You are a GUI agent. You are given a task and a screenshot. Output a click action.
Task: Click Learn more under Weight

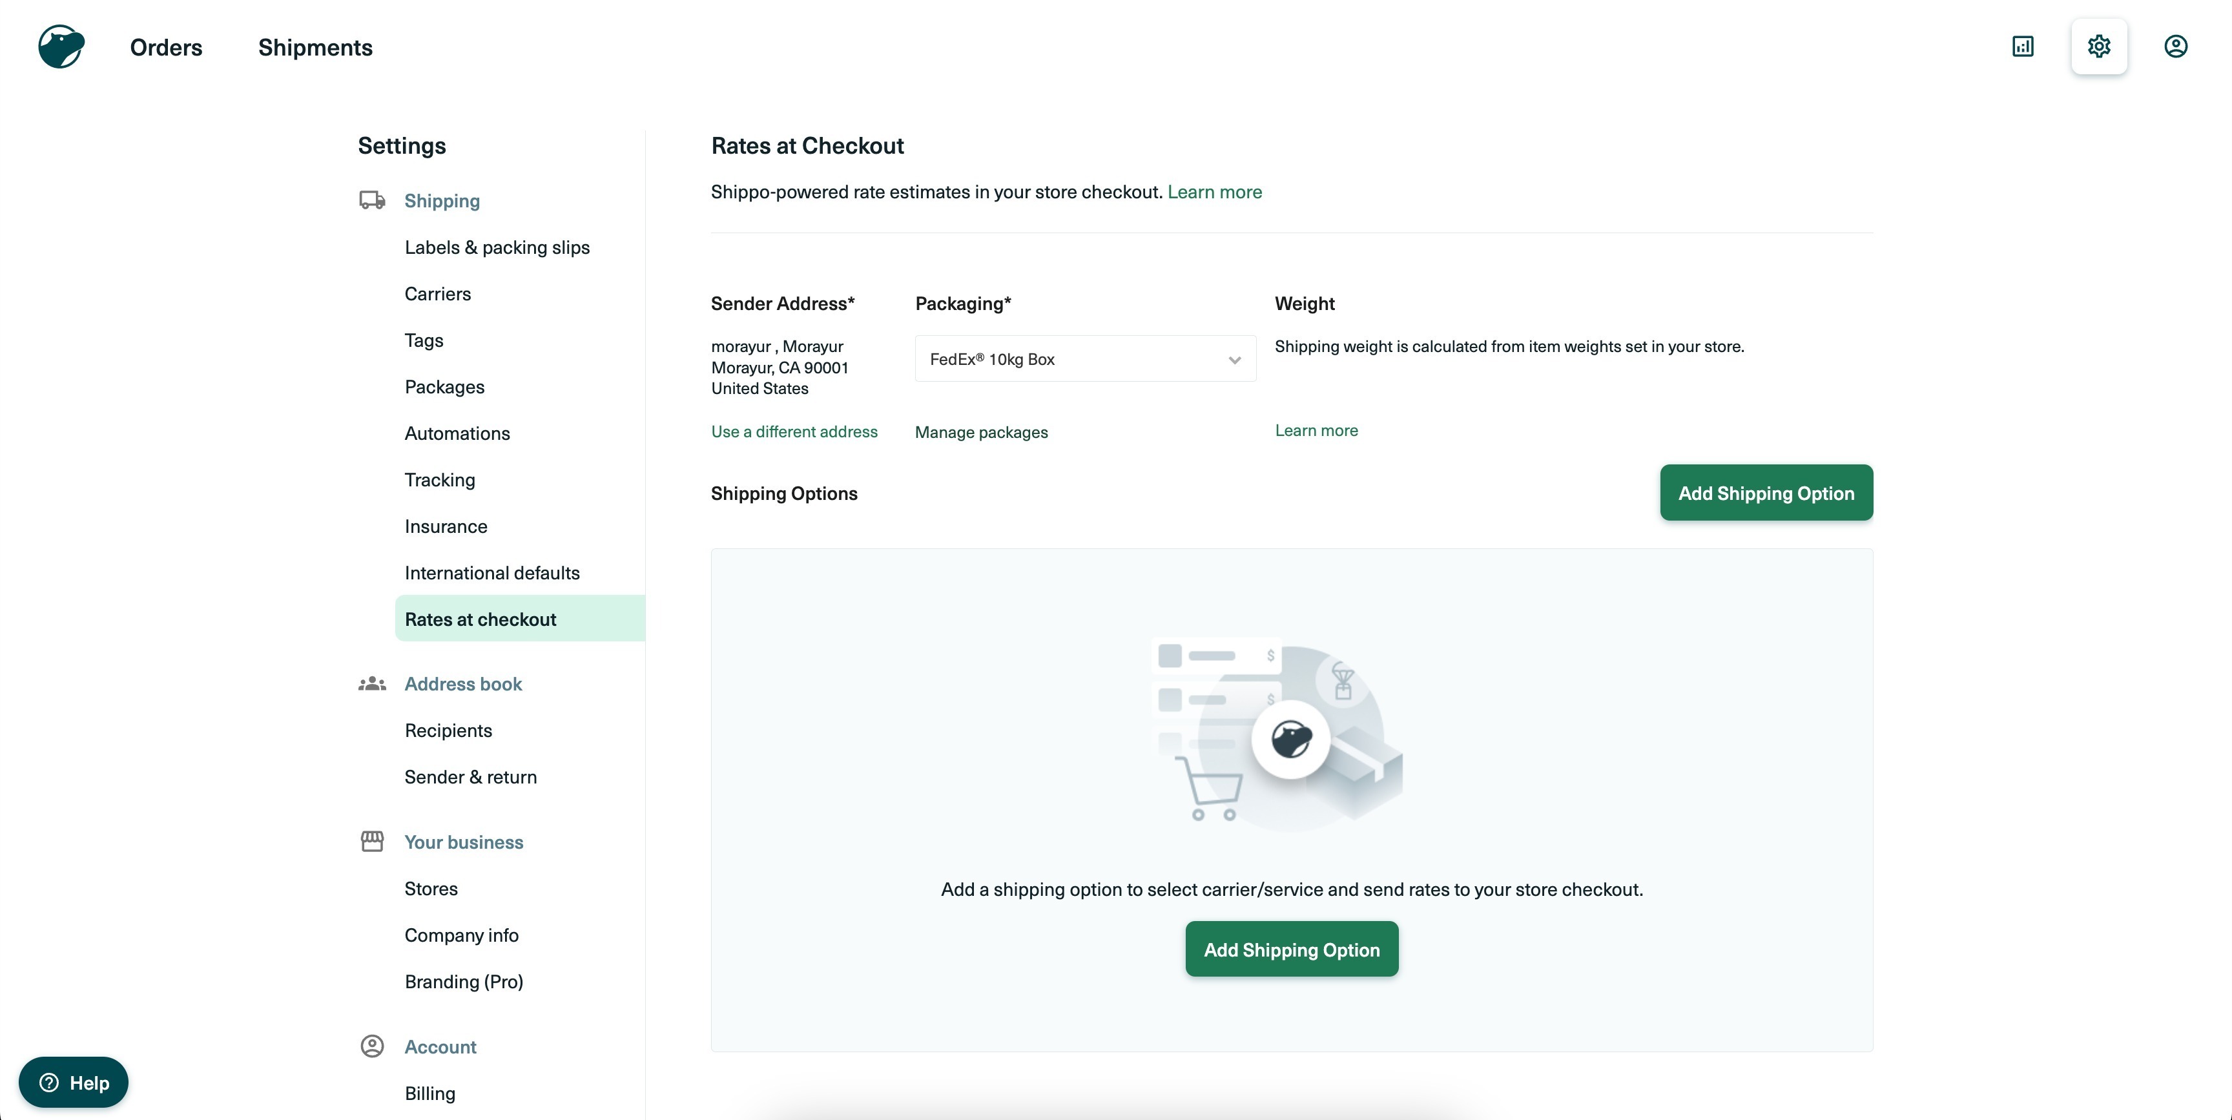[x=1316, y=431]
